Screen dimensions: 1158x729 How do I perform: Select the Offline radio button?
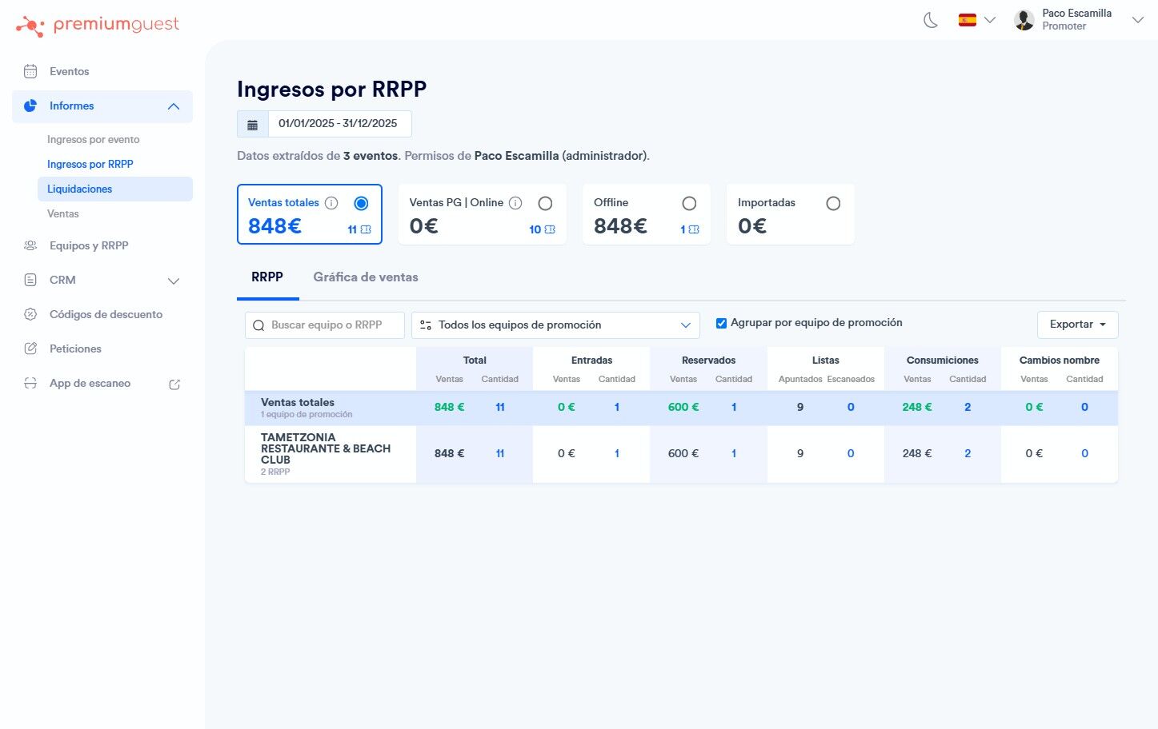pos(689,204)
